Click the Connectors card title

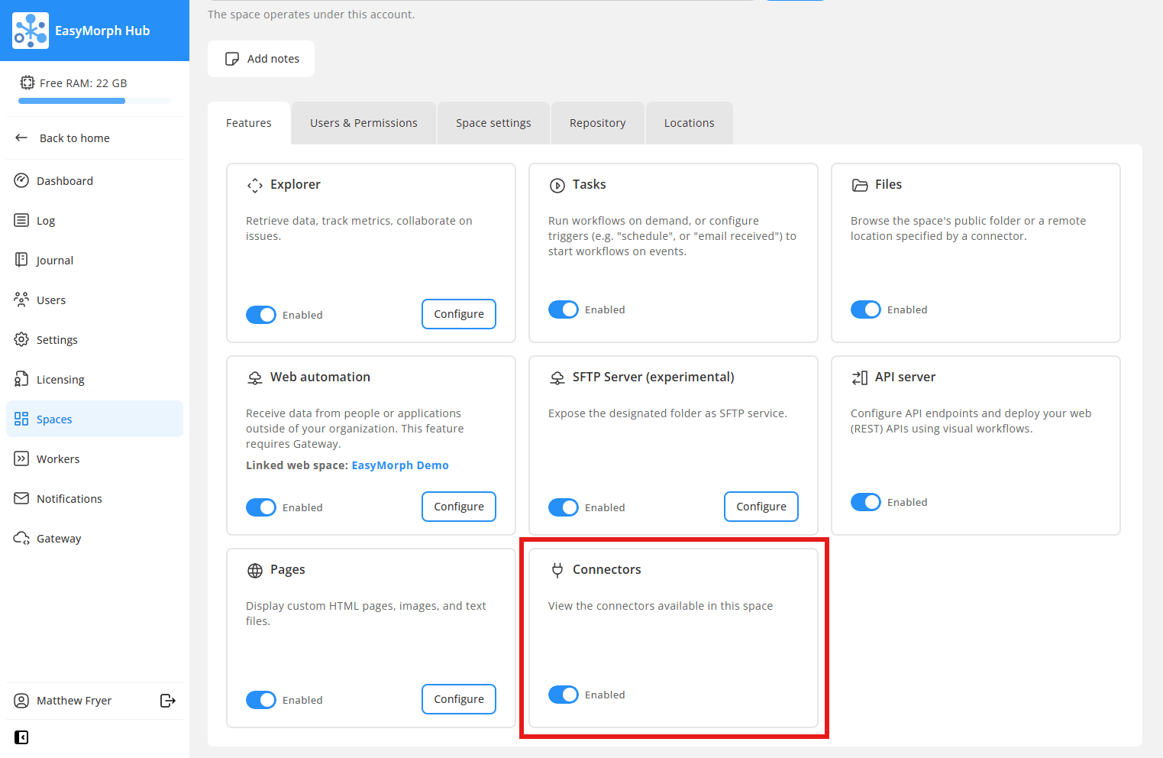tap(607, 570)
